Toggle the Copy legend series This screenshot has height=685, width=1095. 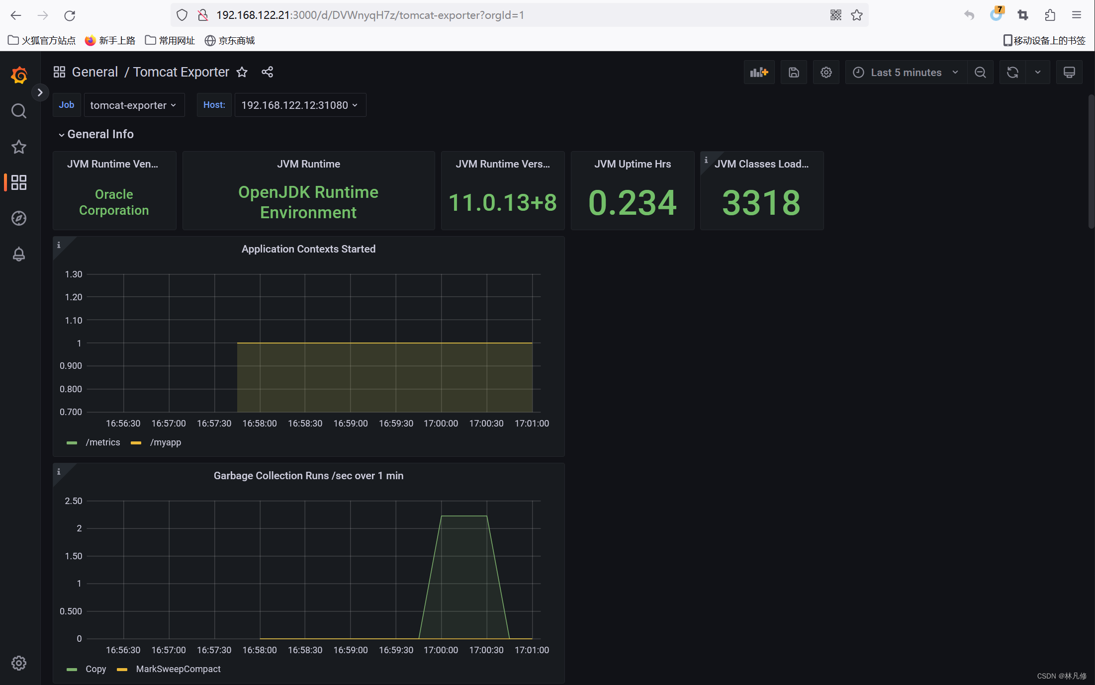[96, 669]
